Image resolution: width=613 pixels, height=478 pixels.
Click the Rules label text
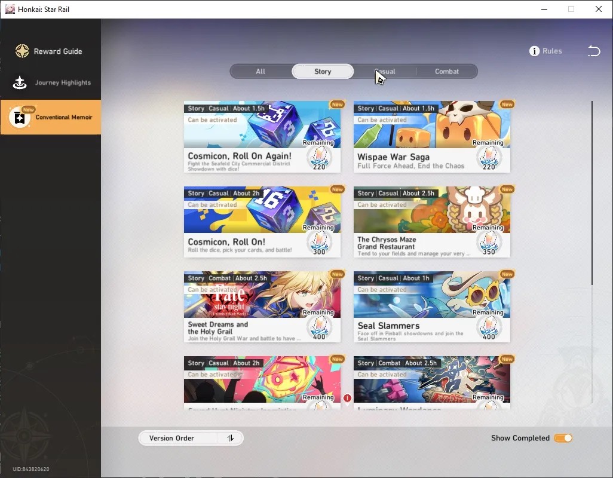coord(552,51)
